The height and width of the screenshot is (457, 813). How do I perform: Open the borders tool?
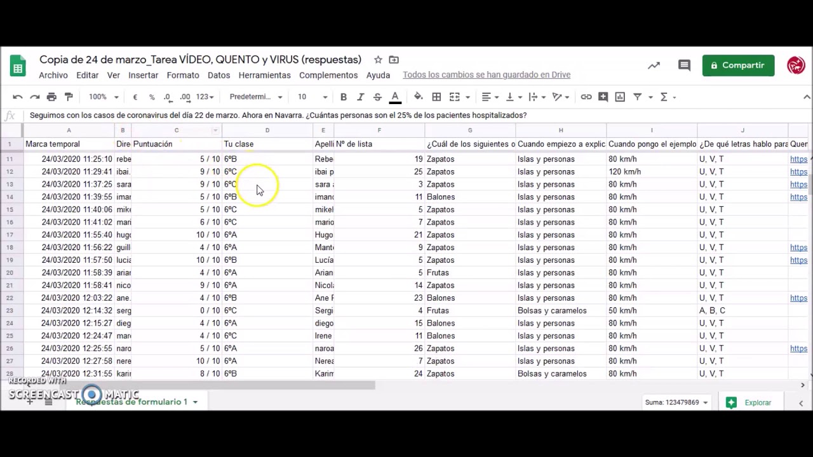click(436, 97)
